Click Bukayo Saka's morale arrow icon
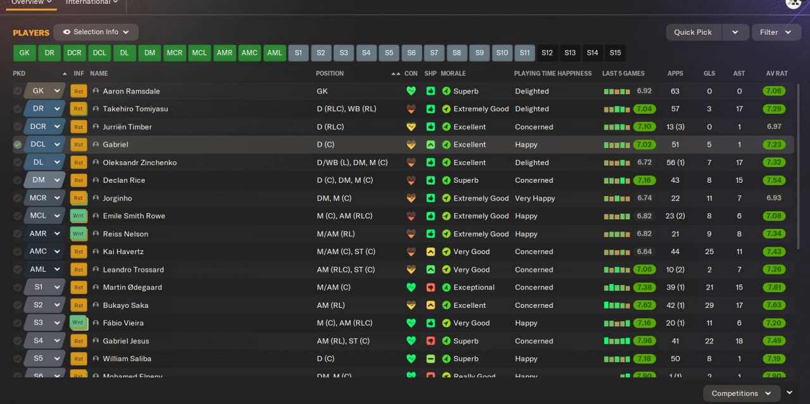 pos(446,305)
